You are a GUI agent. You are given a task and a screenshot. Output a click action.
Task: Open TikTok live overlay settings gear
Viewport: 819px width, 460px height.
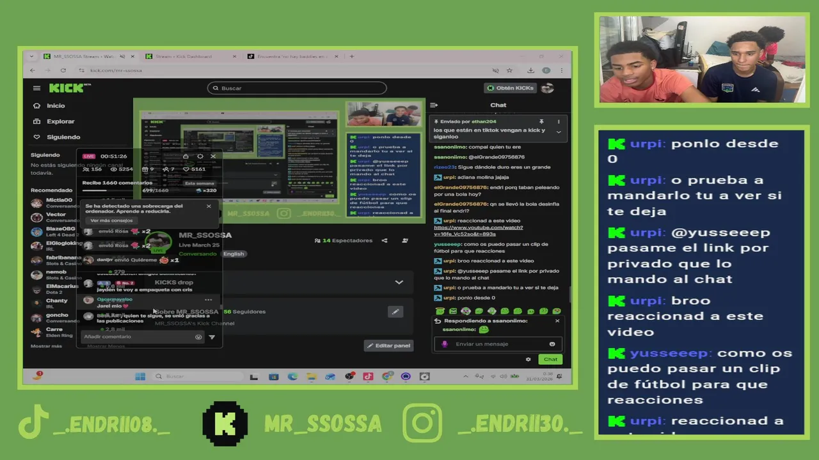pos(200,156)
